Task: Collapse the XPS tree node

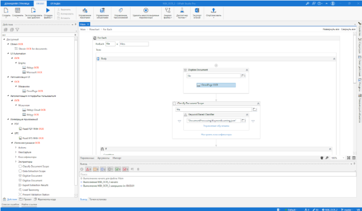Action: coord(12,133)
